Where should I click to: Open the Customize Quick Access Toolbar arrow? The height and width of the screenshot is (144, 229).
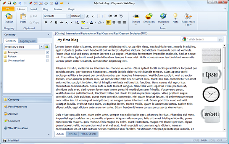click(68, 3)
